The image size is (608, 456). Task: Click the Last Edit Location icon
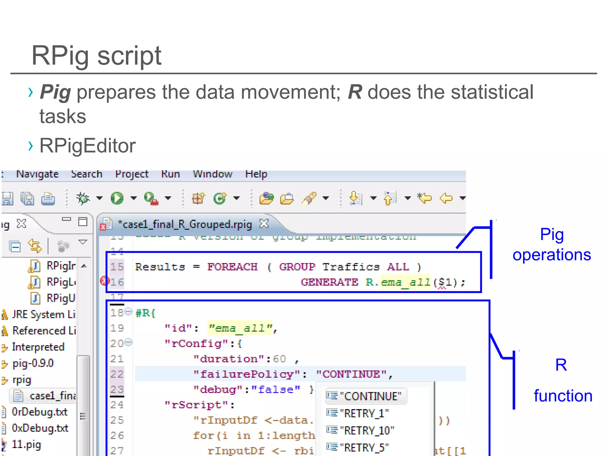tap(424, 198)
